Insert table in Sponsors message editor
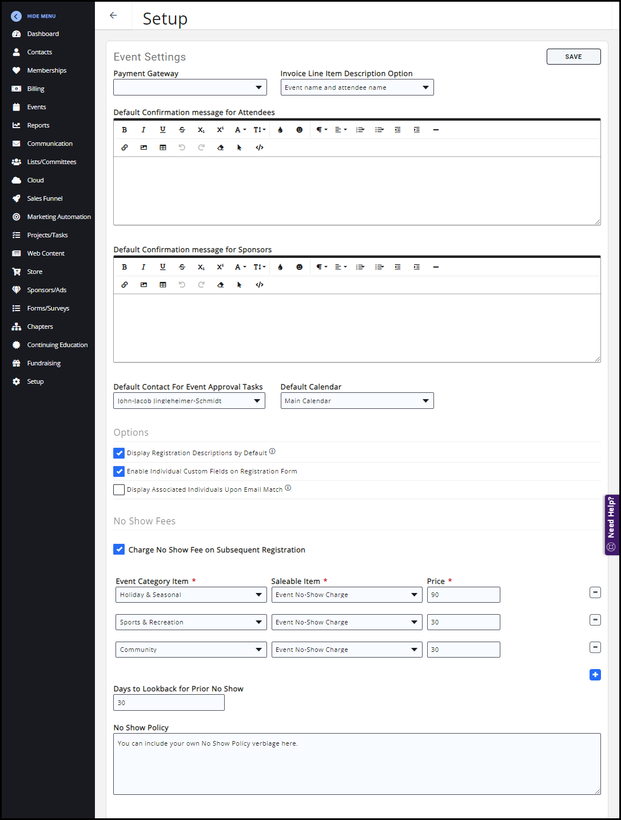 (163, 285)
